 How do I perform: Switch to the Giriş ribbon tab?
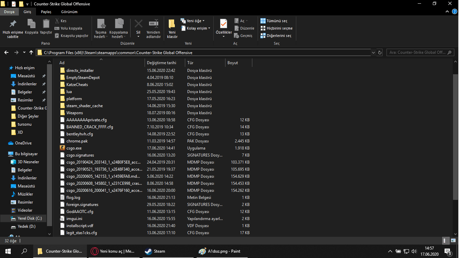pyautogui.click(x=27, y=12)
